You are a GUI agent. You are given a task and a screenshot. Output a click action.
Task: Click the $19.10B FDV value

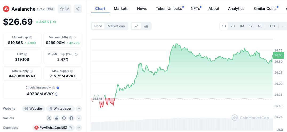pos(22,59)
